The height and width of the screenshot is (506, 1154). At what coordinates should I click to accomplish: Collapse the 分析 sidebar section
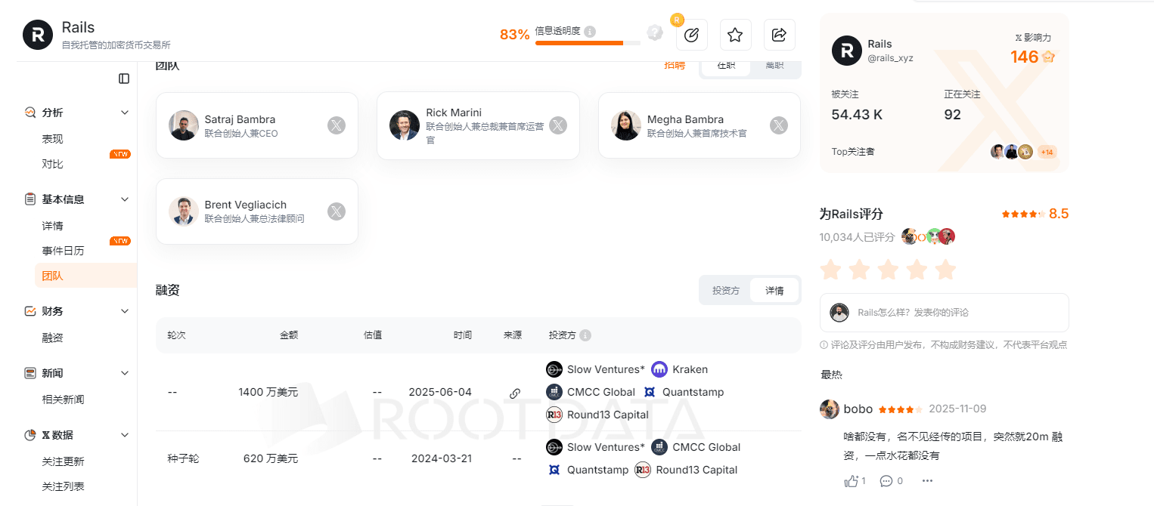[125, 113]
